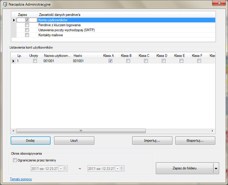Viewport: 228px width, 185px height.
Task: Open the end date calendar dropdown
Action: click(117, 169)
